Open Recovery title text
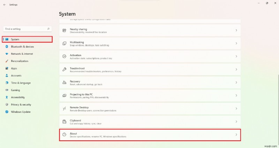 (75, 81)
